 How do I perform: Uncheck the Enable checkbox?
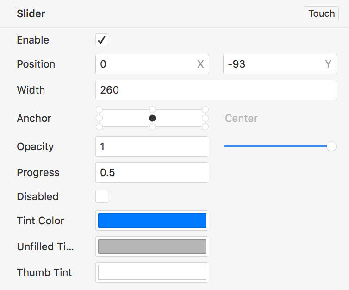coord(102,40)
